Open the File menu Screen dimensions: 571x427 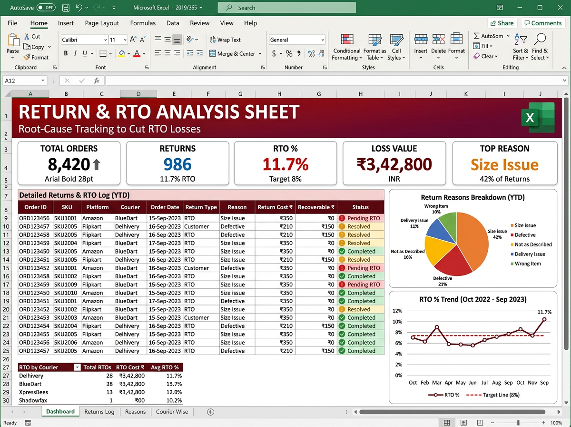click(12, 23)
